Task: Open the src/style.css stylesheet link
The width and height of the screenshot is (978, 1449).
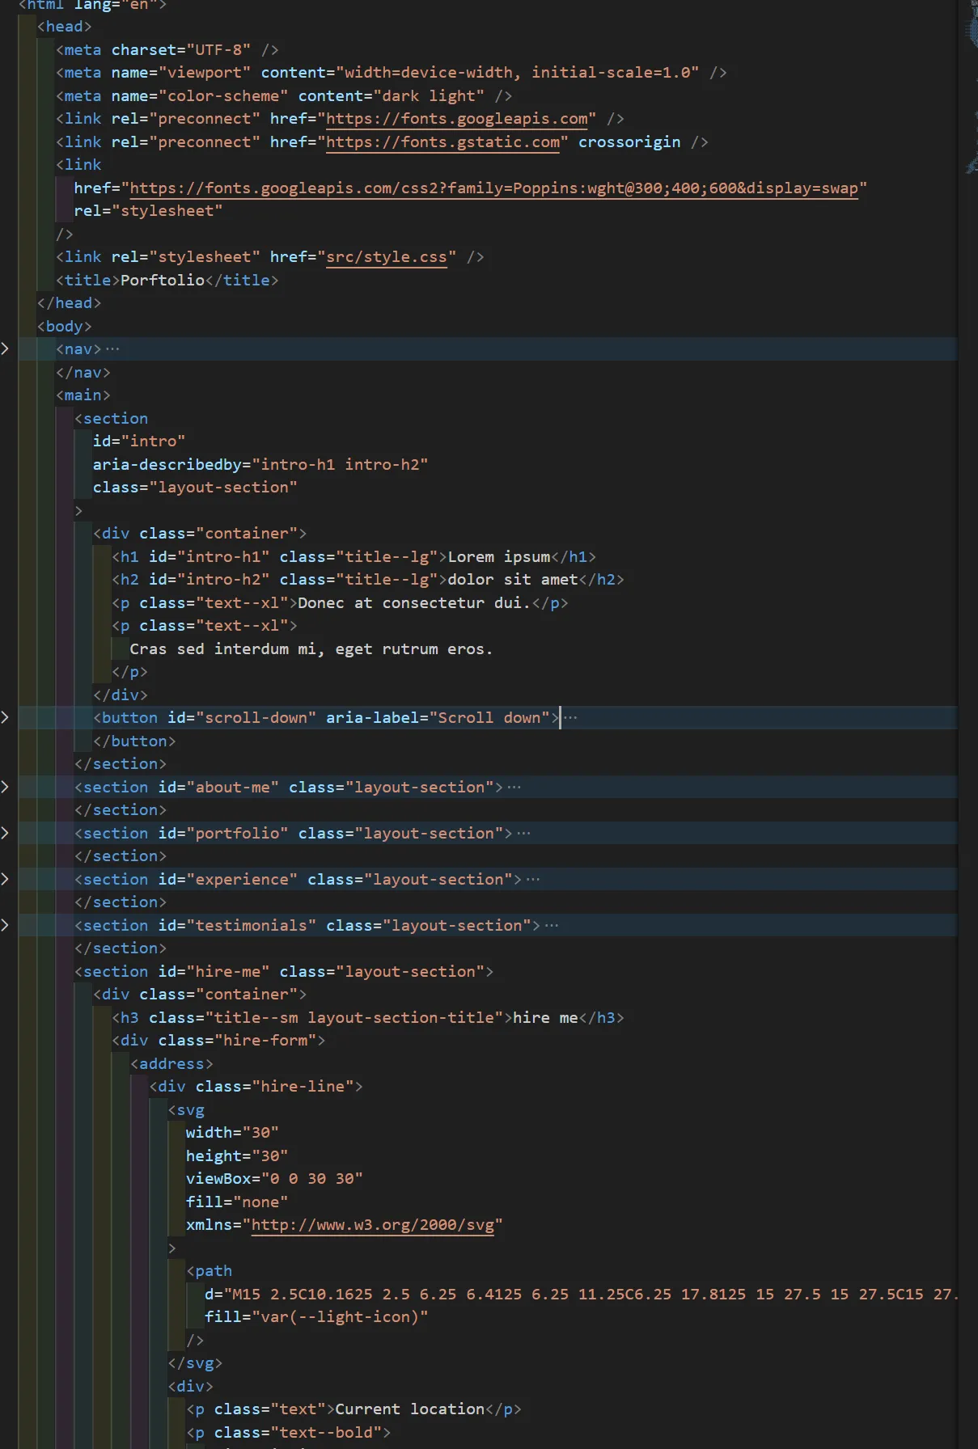Action: point(386,257)
